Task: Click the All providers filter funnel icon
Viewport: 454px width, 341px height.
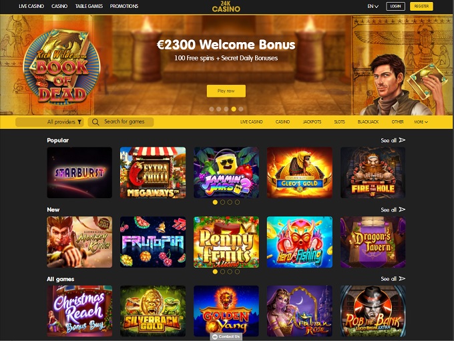Action: click(79, 122)
